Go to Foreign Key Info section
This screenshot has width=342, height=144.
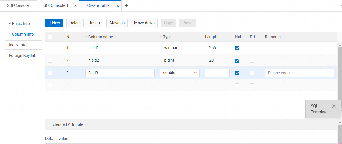coord(23,56)
